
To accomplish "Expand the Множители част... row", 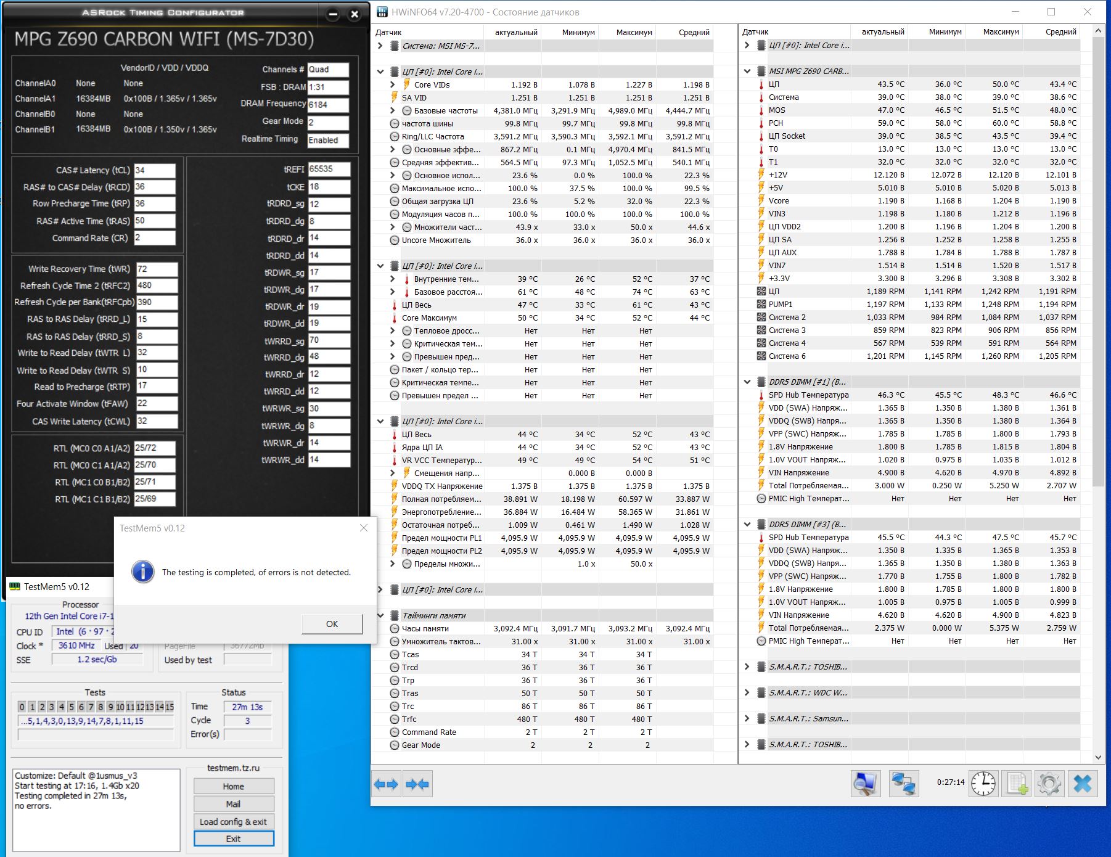I will [x=393, y=227].
